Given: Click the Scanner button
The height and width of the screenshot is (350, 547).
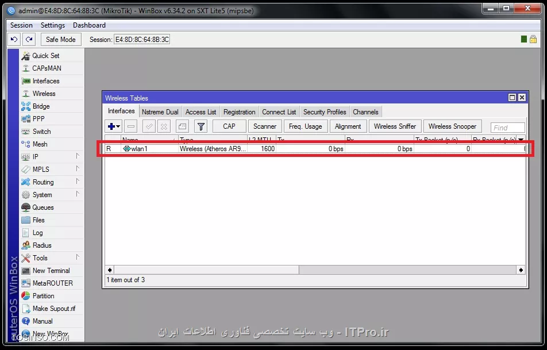Looking at the screenshot, I should tap(265, 126).
